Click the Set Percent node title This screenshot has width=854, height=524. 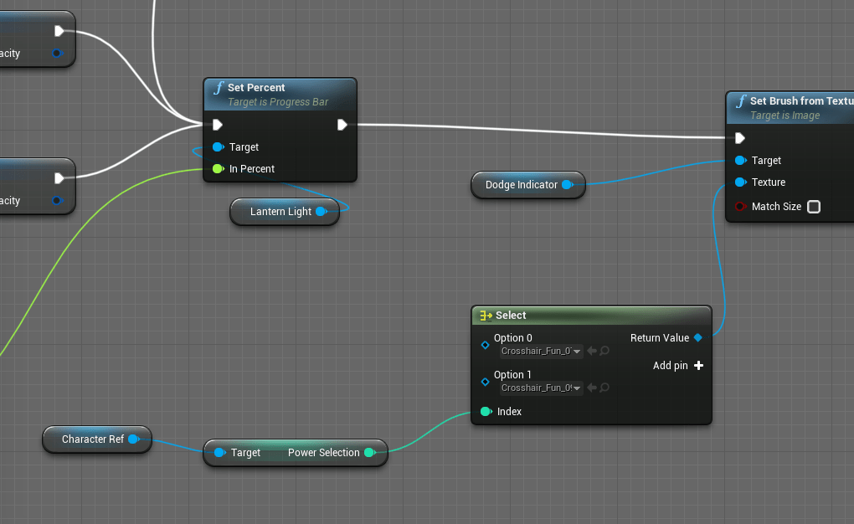click(x=256, y=88)
